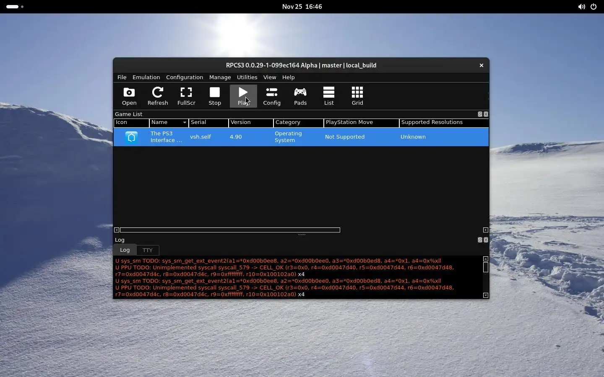Image resolution: width=604 pixels, height=377 pixels.
Task: Sort by the Category column header
Action: (298, 122)
